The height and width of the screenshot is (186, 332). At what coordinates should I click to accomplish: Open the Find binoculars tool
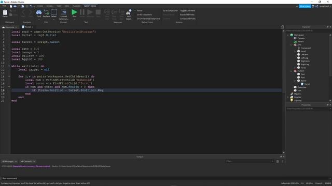pos(39,13)
